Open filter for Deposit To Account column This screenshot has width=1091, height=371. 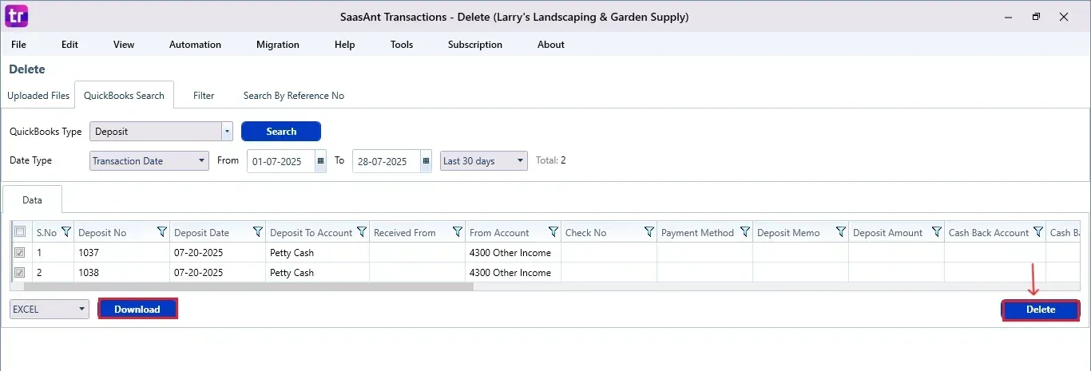pyautogui.click(x=362, y=232)
